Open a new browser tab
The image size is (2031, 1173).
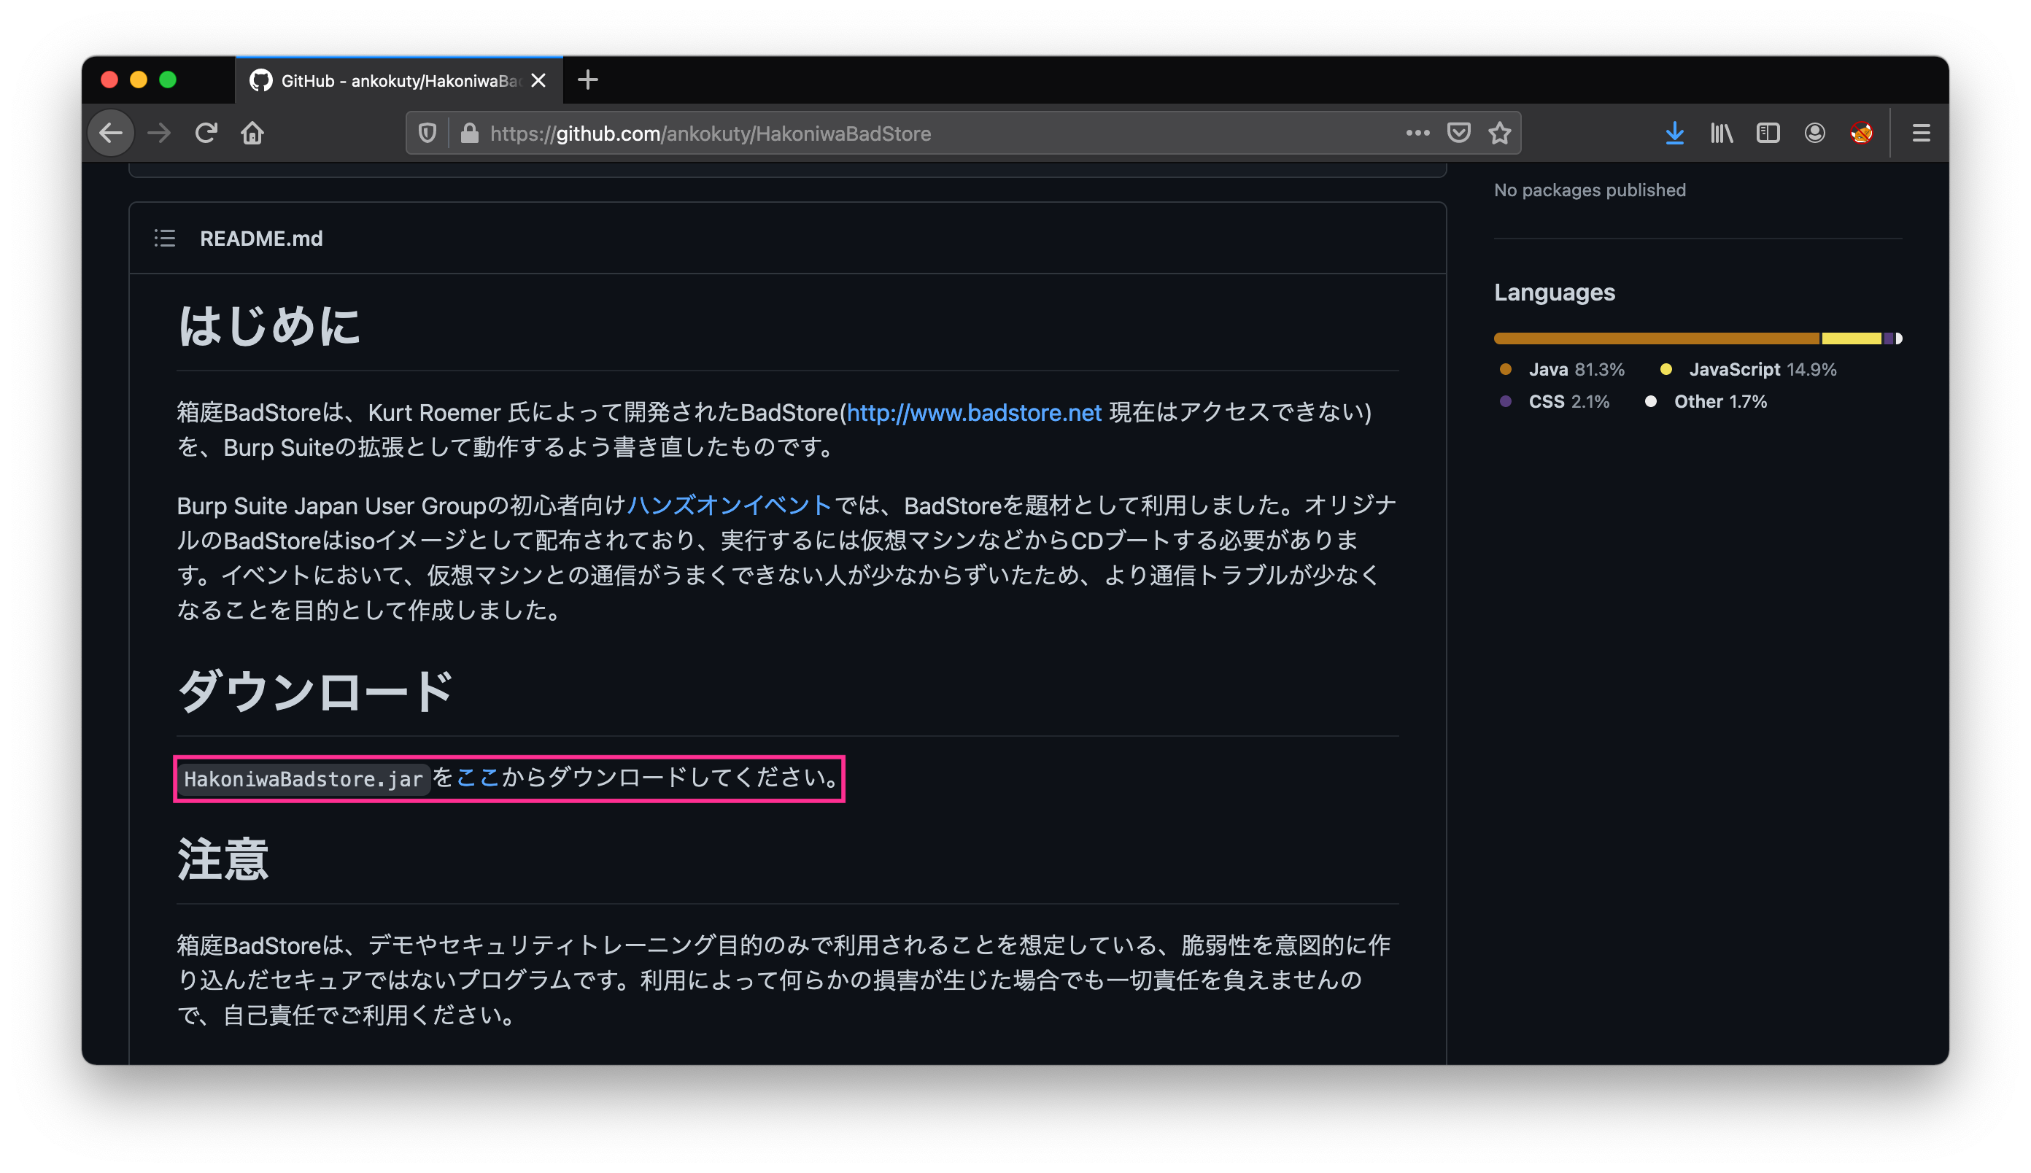click(x=588, y=80)
